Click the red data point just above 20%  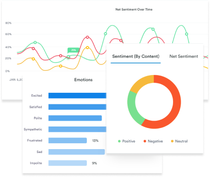[60, 56]
